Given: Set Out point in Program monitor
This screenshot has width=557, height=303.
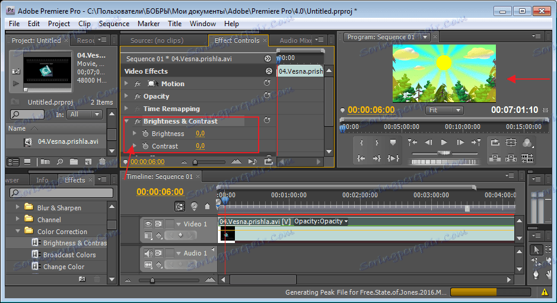Looking at the screenshot, I should (377, 142).
